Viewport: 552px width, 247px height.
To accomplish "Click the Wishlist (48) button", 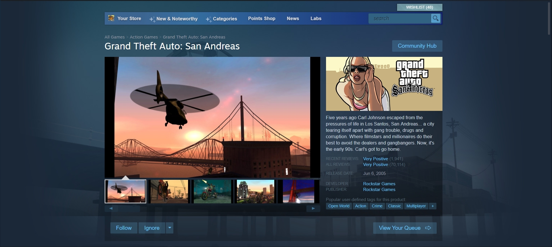I will point(419,7).
